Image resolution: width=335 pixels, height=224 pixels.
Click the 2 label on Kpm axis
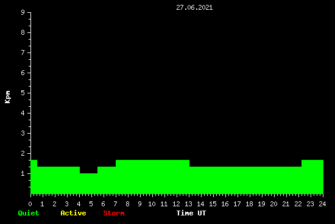23,153
